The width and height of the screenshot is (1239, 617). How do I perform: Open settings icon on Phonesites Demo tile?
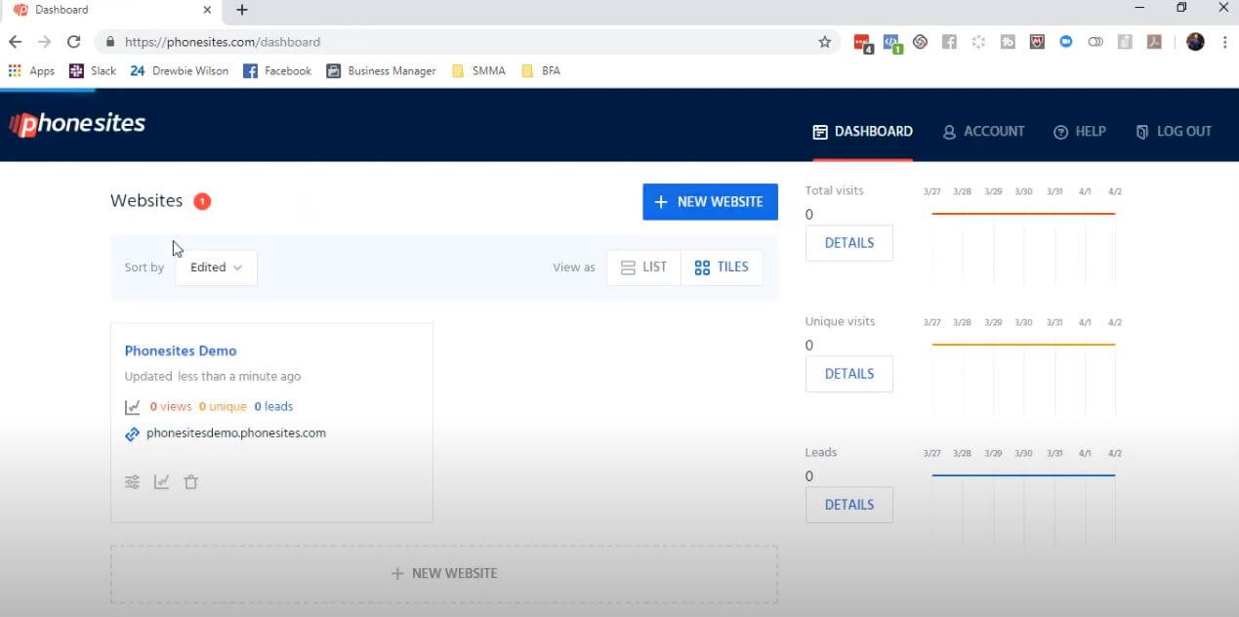(133, 481)
